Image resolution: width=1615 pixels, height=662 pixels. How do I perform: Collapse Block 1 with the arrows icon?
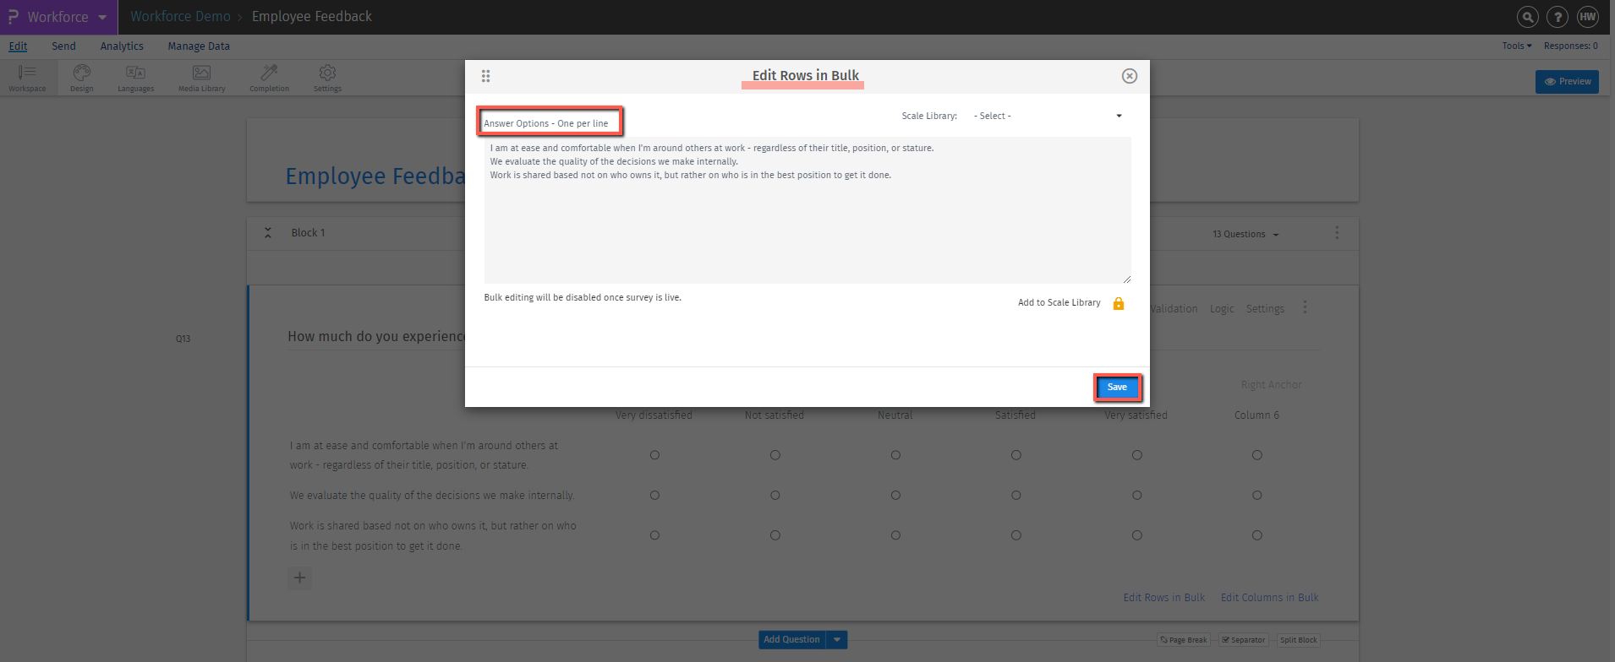point(268,233)
